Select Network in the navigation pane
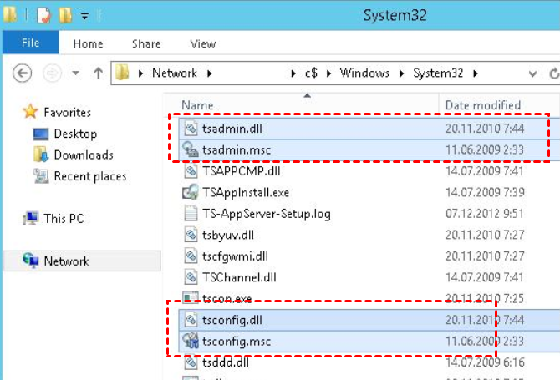560x380 pixels. [x=66, y=261]
